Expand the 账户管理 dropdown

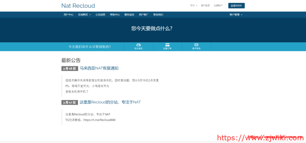point(236,15)
